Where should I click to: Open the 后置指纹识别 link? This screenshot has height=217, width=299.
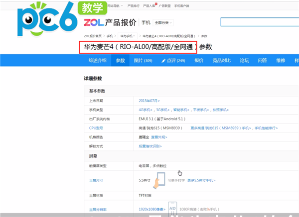150,146
